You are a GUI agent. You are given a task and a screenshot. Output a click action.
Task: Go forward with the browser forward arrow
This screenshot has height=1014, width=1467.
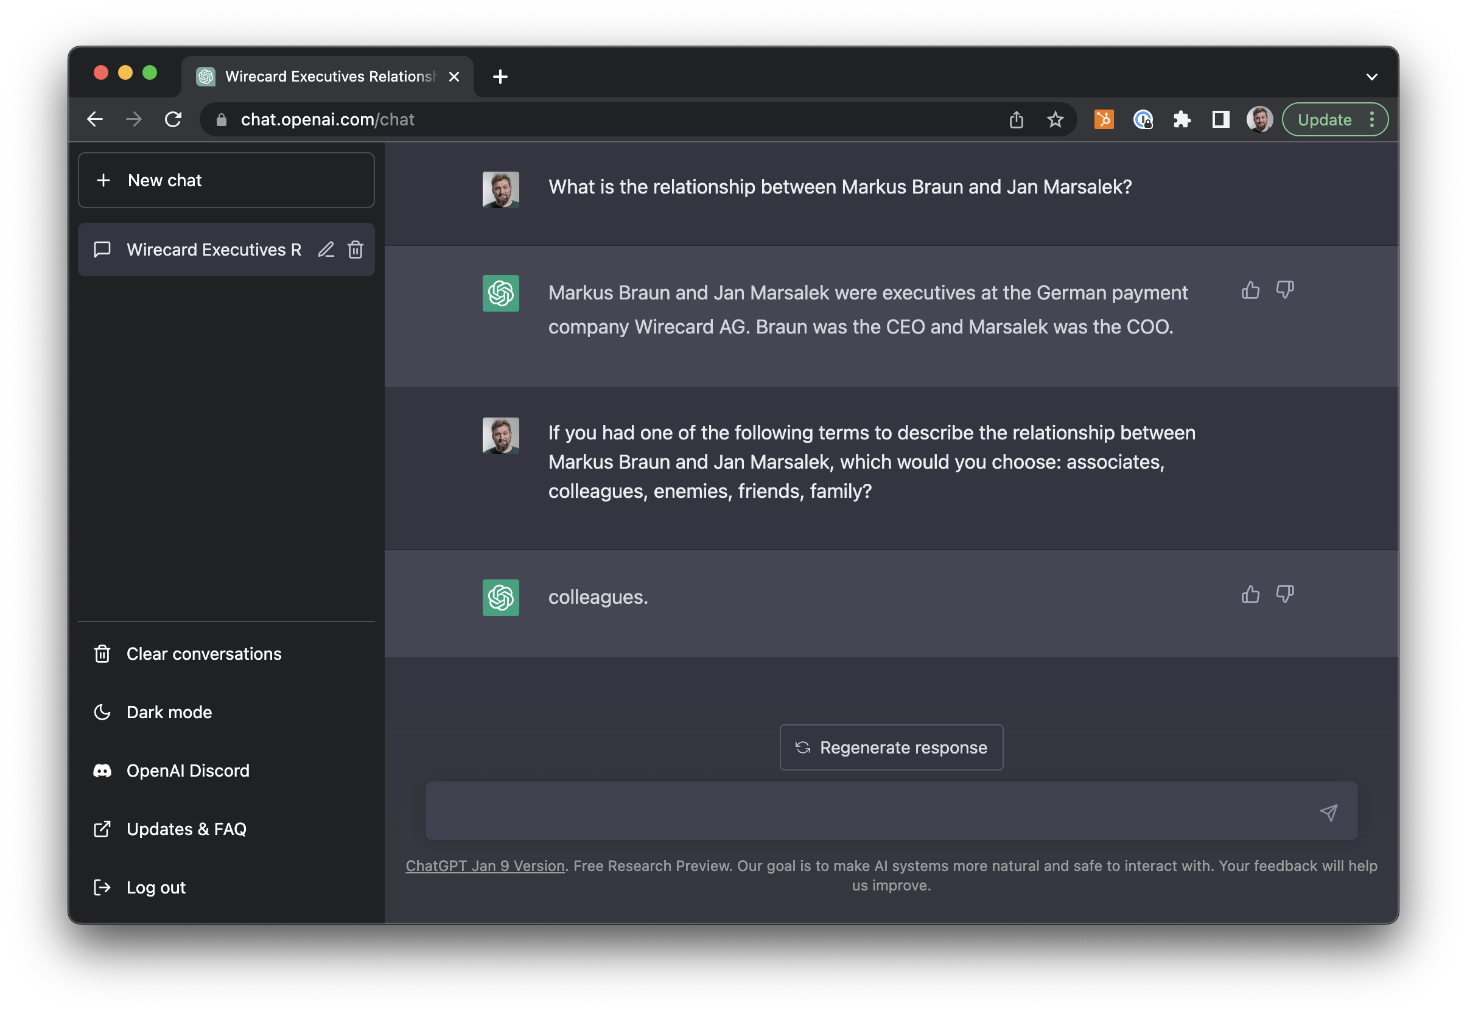point(134,119)
